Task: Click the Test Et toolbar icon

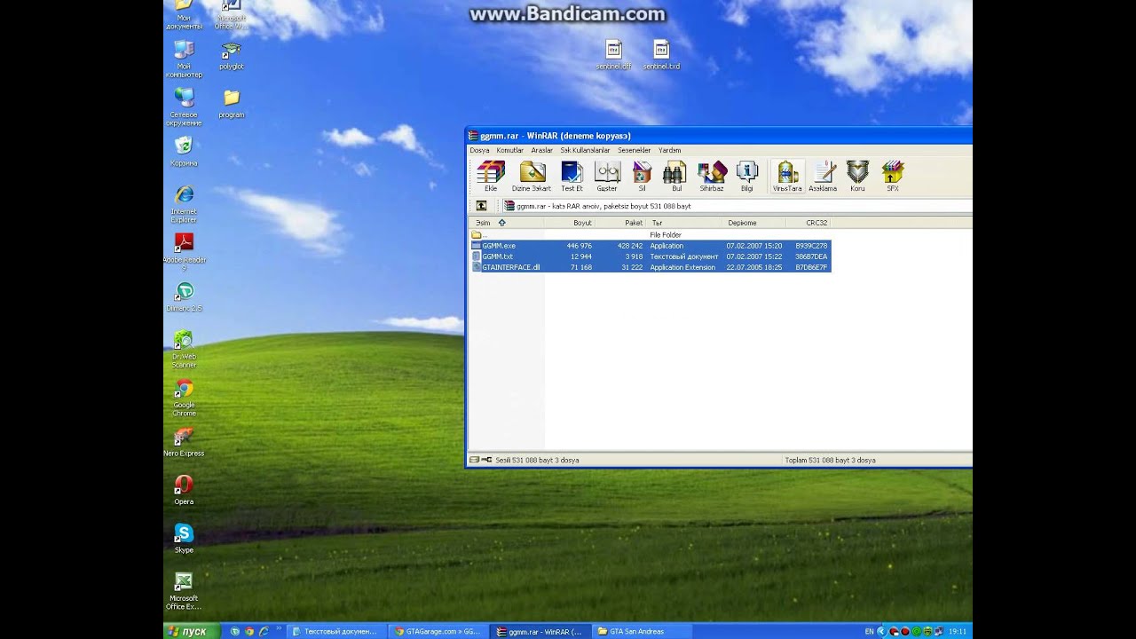Action: [x=572, y=176]
